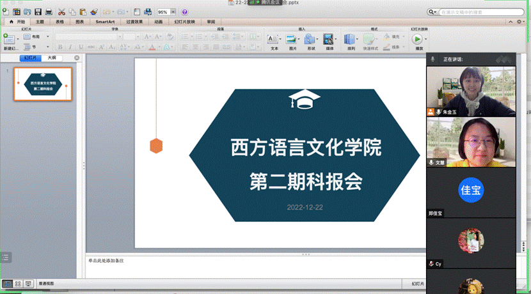This screenshot has height=294, width=531.
Task: Select slide 1 thumbnail in panel
Action: (43, 84)
